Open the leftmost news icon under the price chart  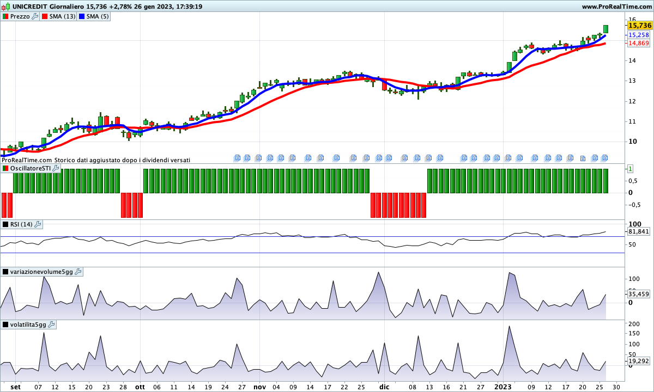click(237, 158)
